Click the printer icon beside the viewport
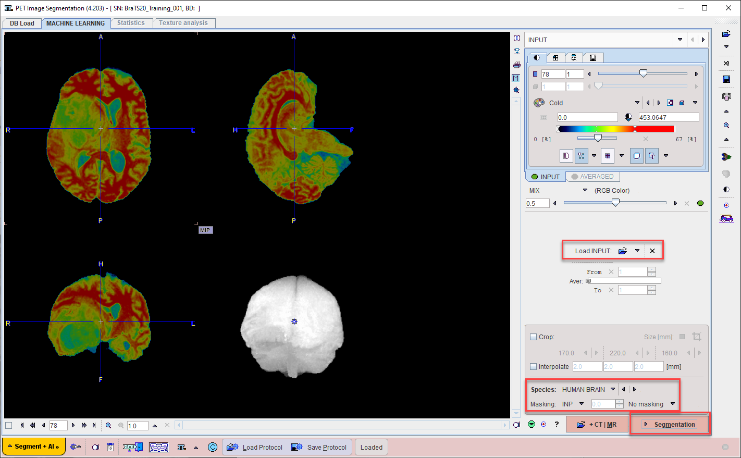 tap(516, 65)
